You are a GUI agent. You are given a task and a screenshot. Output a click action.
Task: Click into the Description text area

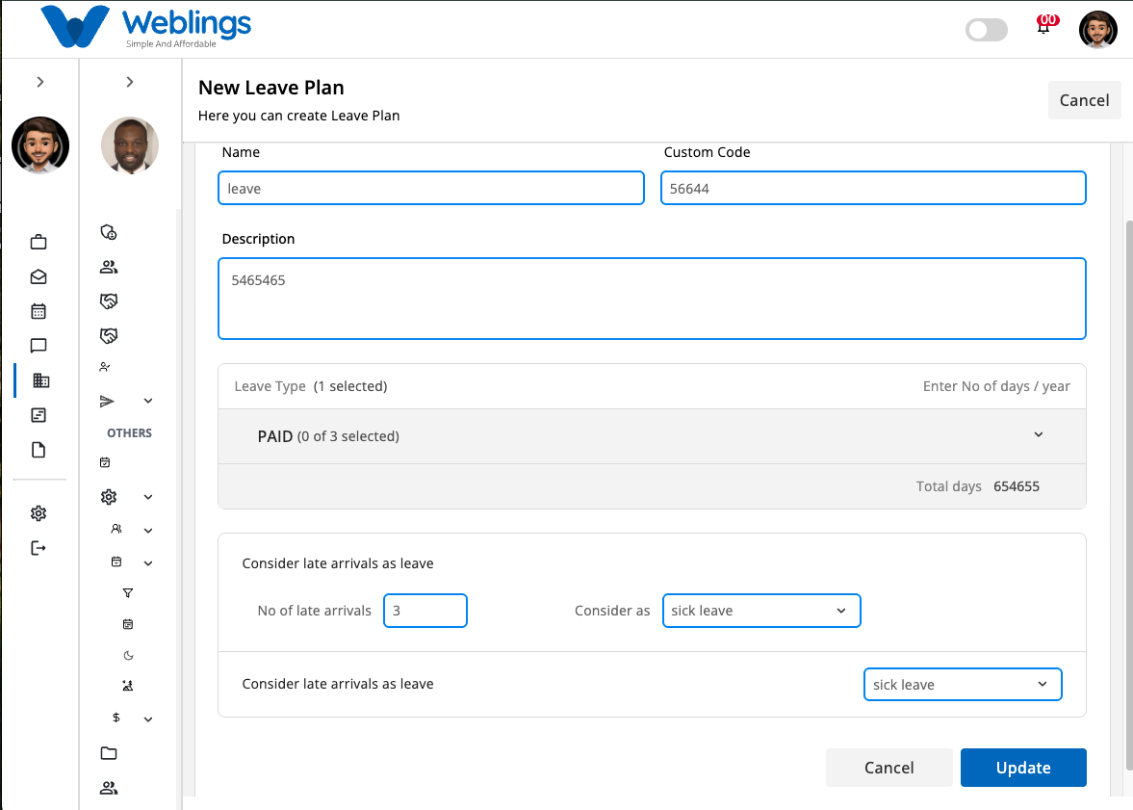[652, 299]
